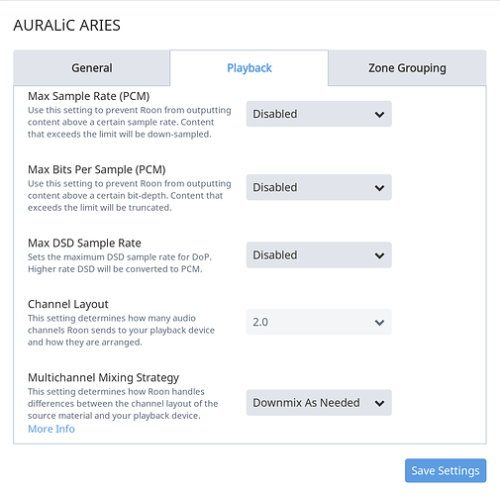This screenshot has width=500, height=495.
Task: Click the Downmix As Needed dropdown text
Action: click(306, 403)
